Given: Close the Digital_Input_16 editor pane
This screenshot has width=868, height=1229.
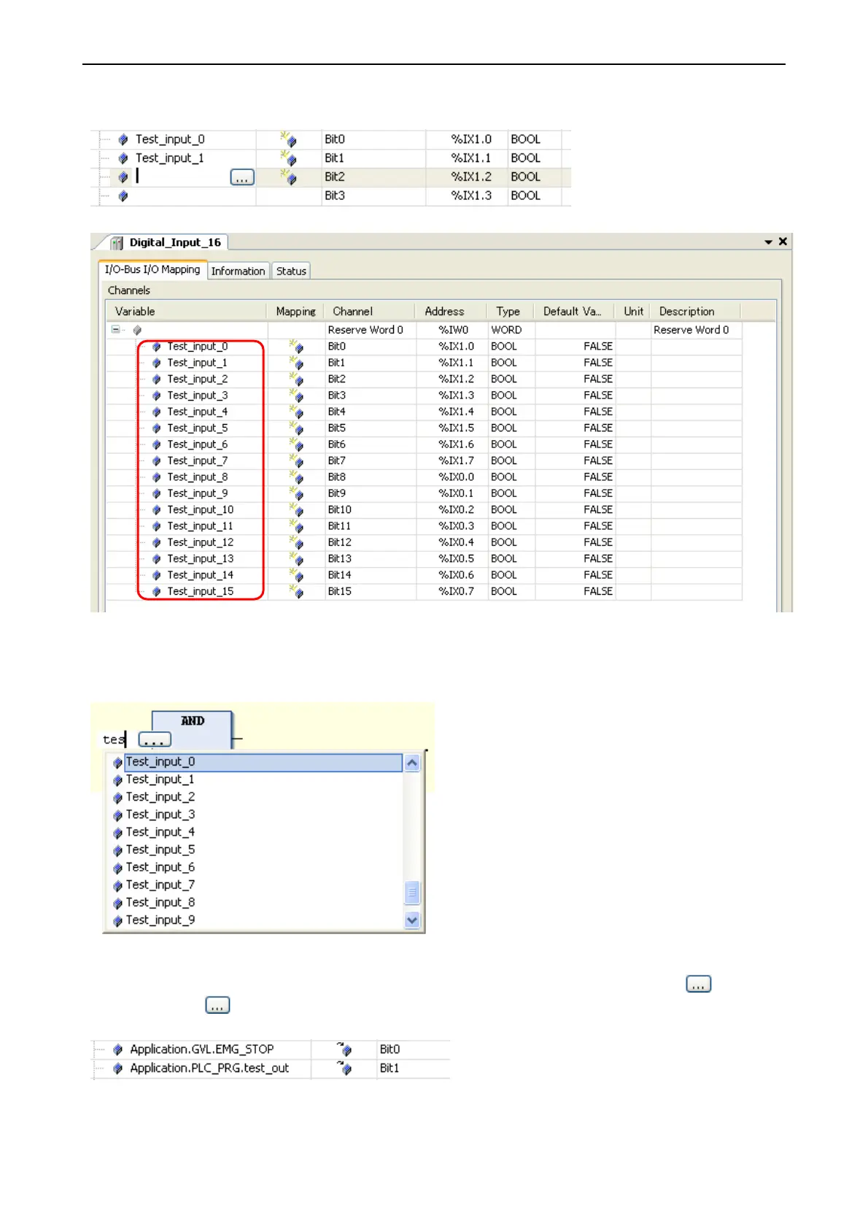Looking at the screenshot, I should [x=783, y=242].
